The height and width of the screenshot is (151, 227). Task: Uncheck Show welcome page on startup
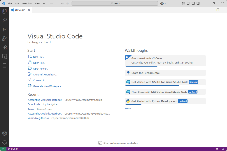pos(100,143)
